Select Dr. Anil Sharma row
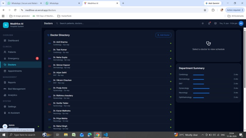This screenshot has width=246, height=138. tap(109, 43)
